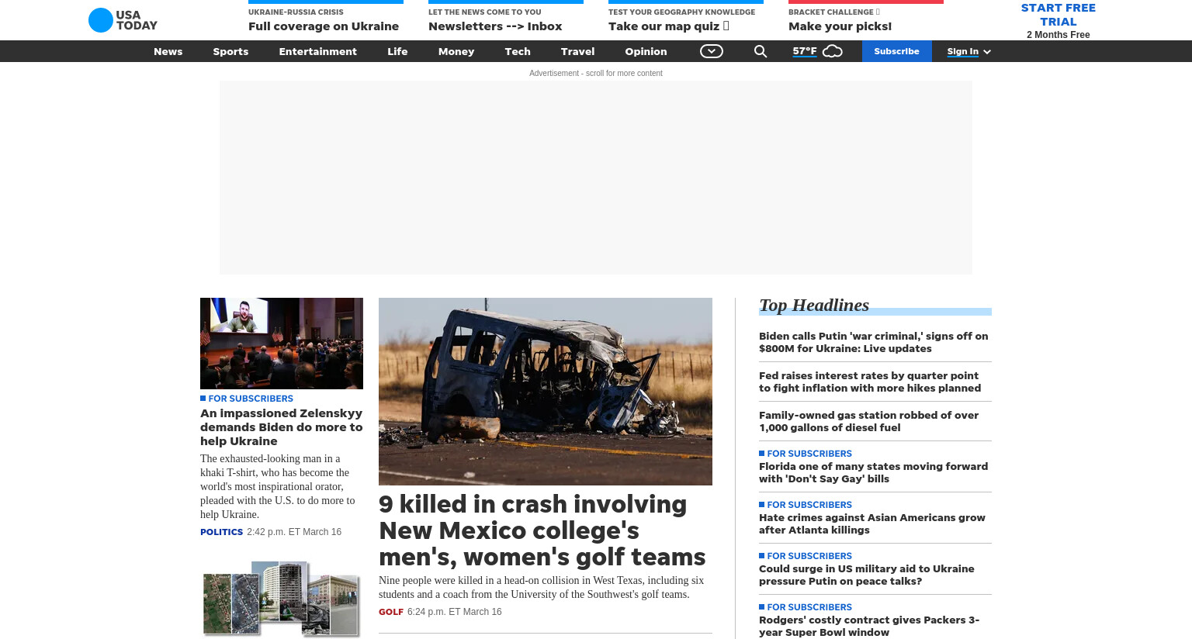The height and width of the screenshot is (639, 1192).
Task: Open the Sports menu
Action: click(230, 51)
